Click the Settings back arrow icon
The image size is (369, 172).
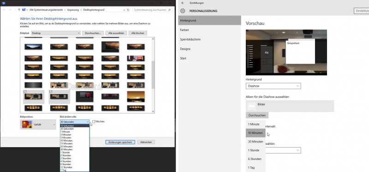pyautogui.click(x=183, y=3)
